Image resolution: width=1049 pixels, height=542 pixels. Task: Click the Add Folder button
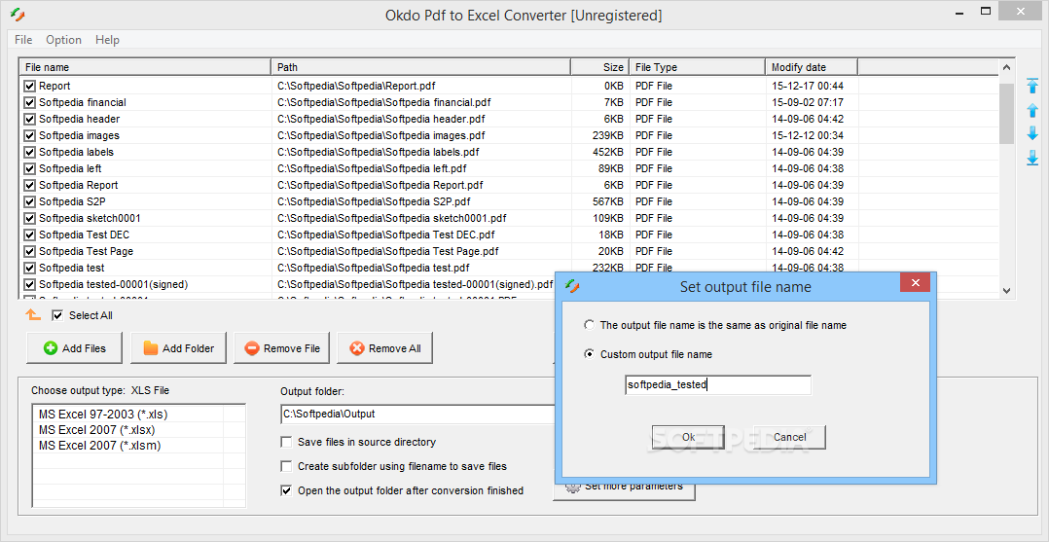pyautogui.click(x=179, y=348)
